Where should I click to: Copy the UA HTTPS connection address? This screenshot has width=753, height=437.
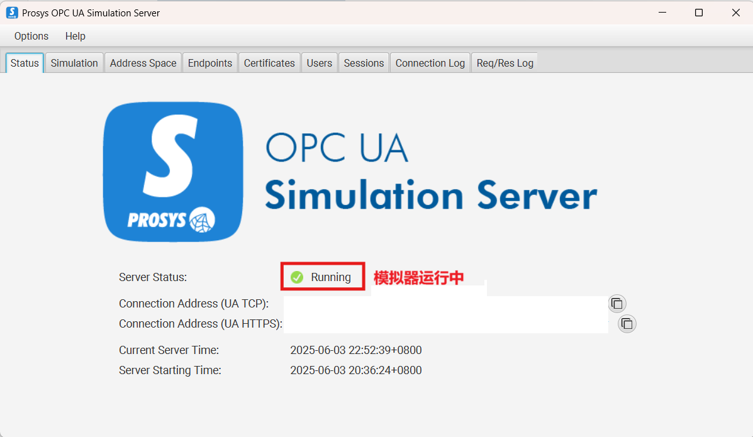pyautogui.click(x=627, y=324)
